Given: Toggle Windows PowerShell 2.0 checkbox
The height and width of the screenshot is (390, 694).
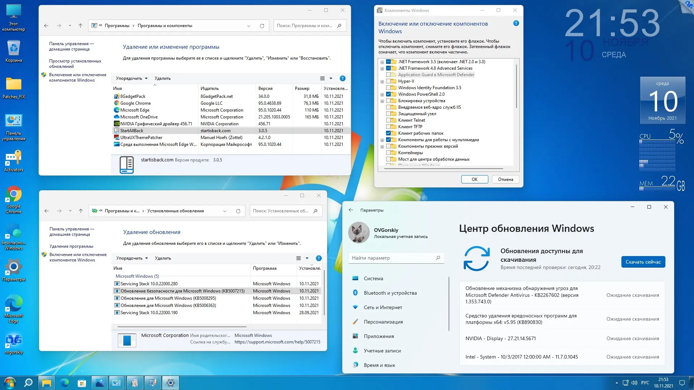Looking at the screenshot, I should pyautogui.click(x=389, y=94).
